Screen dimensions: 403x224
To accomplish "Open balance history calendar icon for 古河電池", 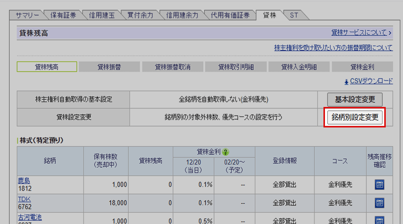I will click(380, 220).
